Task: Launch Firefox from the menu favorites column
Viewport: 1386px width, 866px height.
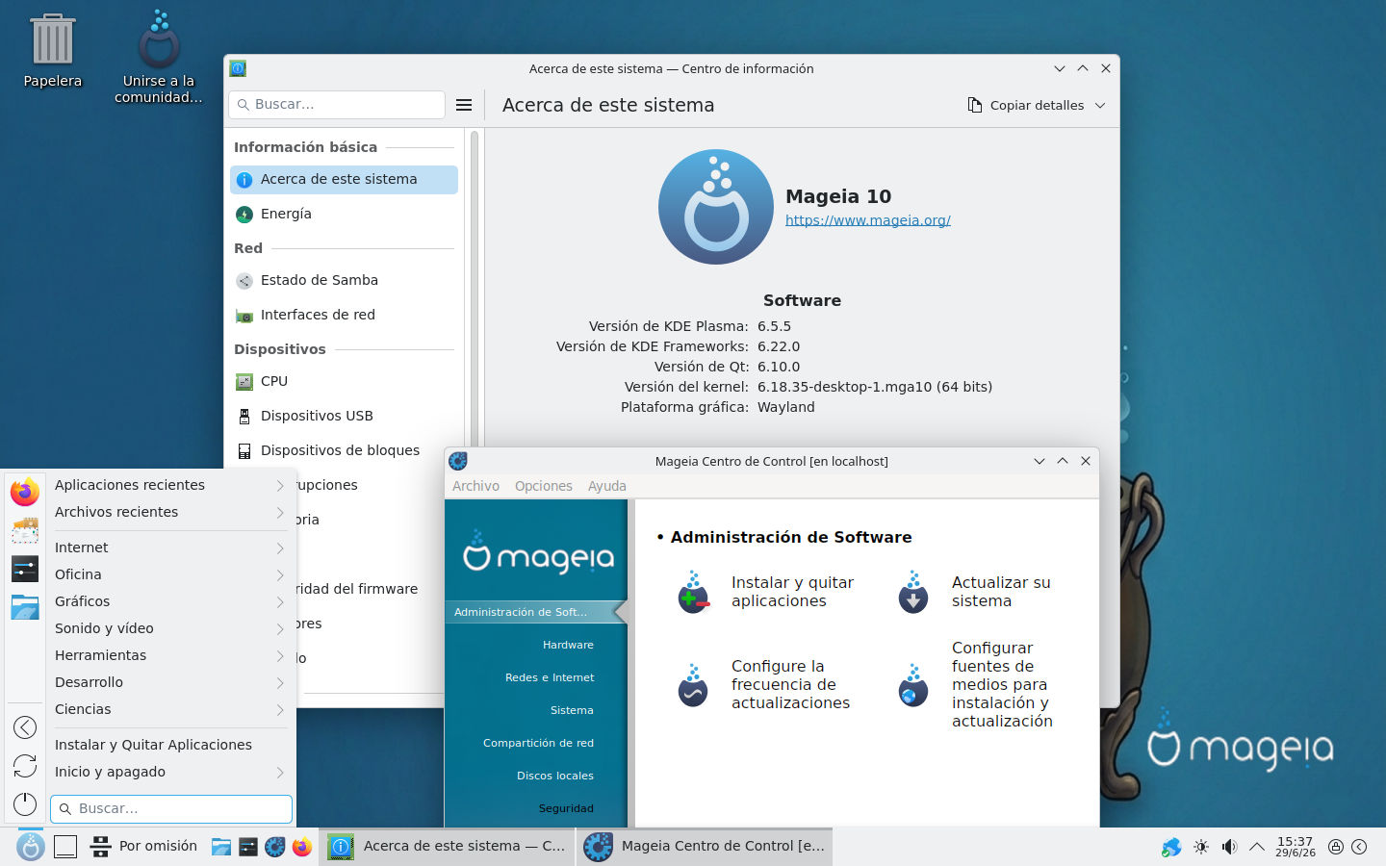Action: point(25,492)
